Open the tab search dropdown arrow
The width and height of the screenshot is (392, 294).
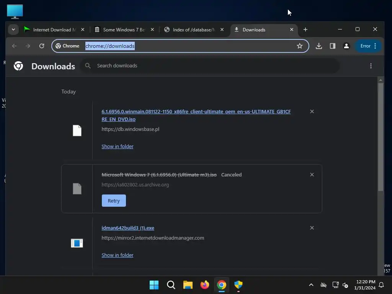tap(13, 29)
